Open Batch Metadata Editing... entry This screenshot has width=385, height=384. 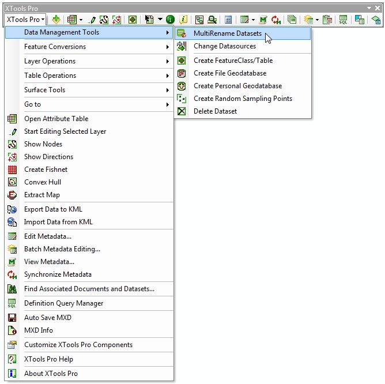click(89, 249)
